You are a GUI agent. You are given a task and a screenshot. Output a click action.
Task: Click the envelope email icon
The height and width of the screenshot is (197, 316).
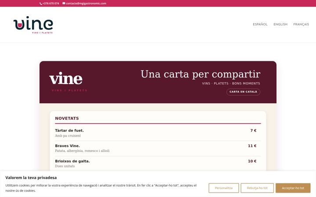64,3
